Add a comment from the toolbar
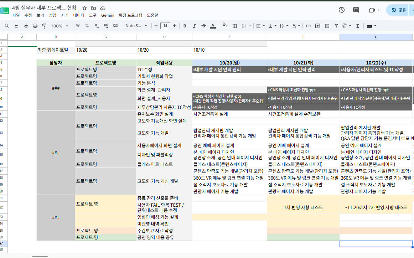The image size is (414, 258). click(318, 26)
